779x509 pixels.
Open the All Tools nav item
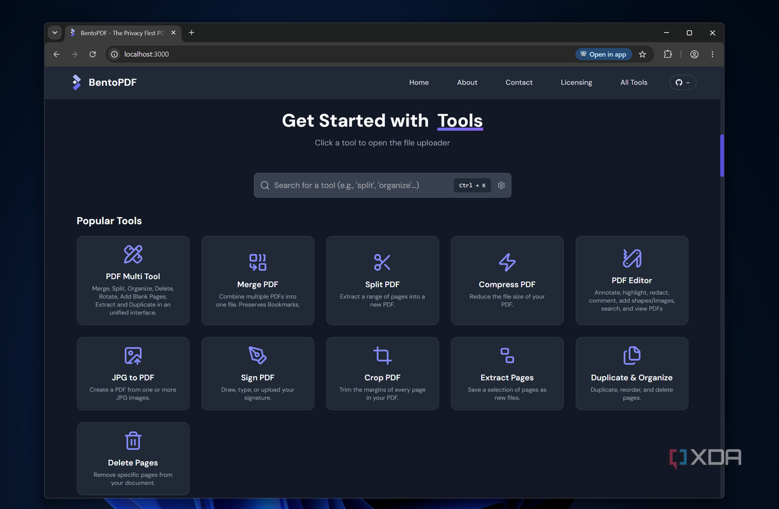tap(634, 83)
